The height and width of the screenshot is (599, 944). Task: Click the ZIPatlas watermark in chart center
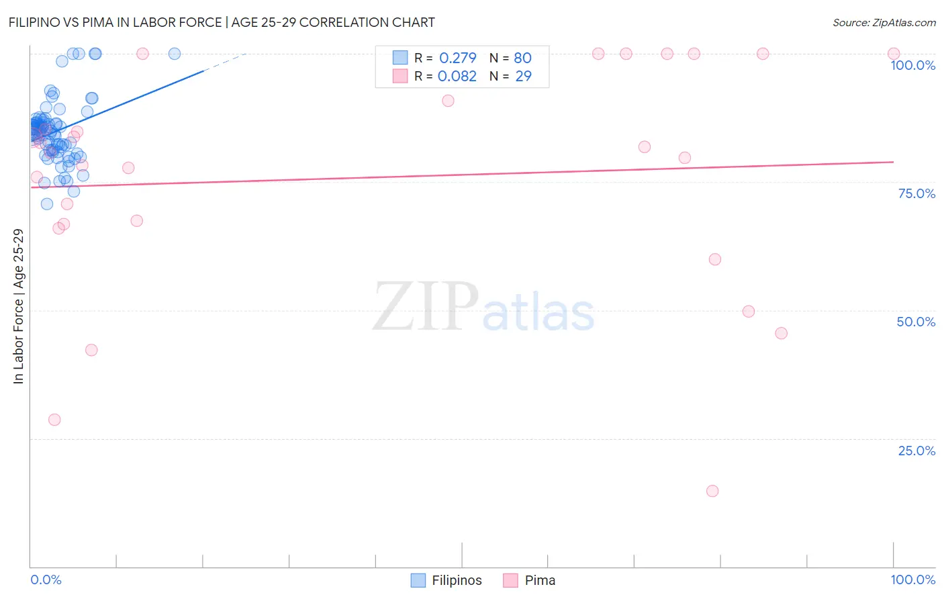(483, 308)
